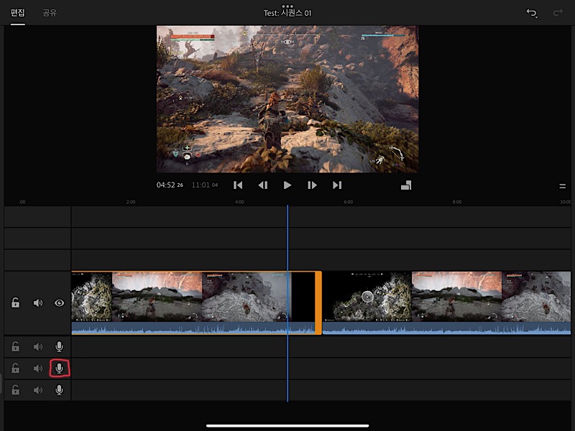Undo the last edit
This screenshot has height=431, width=575.
click(532, 13)
